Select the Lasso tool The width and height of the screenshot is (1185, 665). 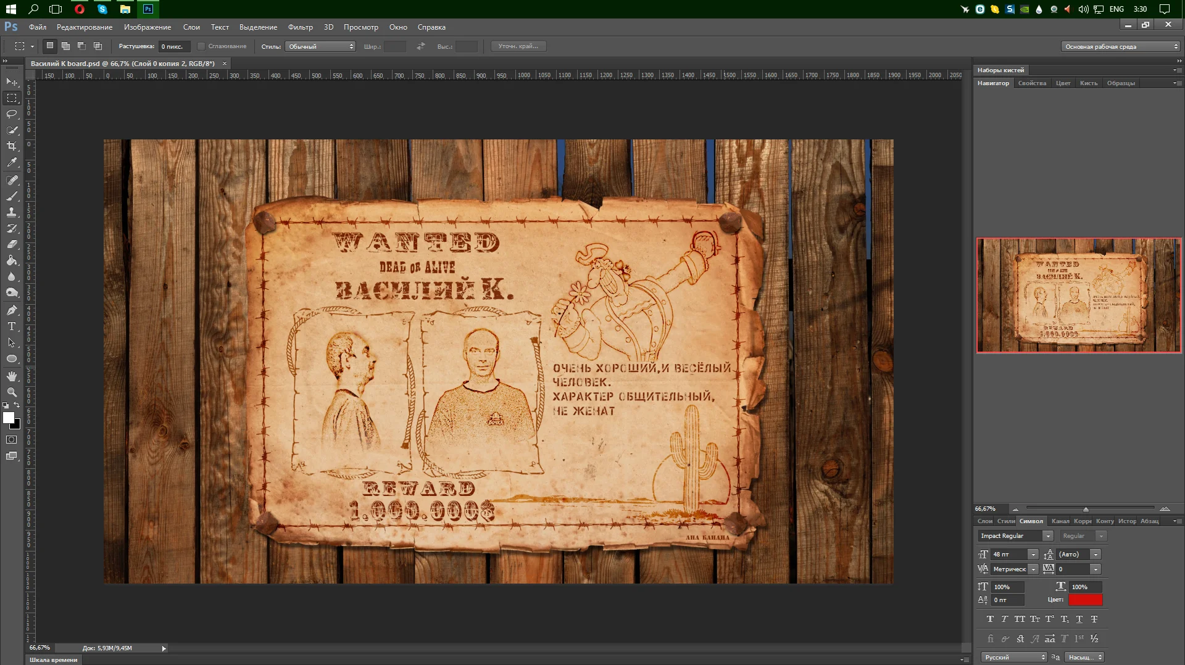pyautogui.click(x=12, y=114)
